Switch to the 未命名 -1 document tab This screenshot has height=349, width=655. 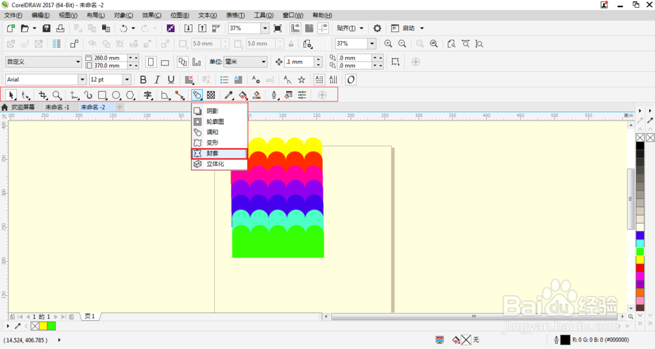(x=57, y=107)
